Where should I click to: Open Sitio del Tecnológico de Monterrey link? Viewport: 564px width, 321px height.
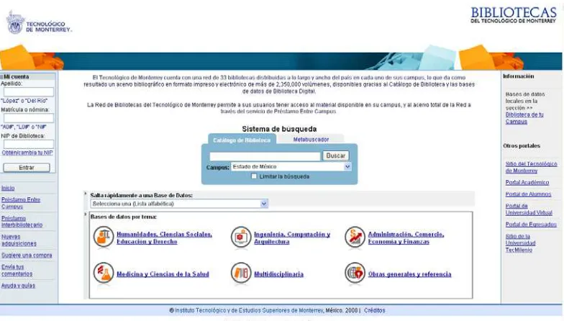point(531,167)
